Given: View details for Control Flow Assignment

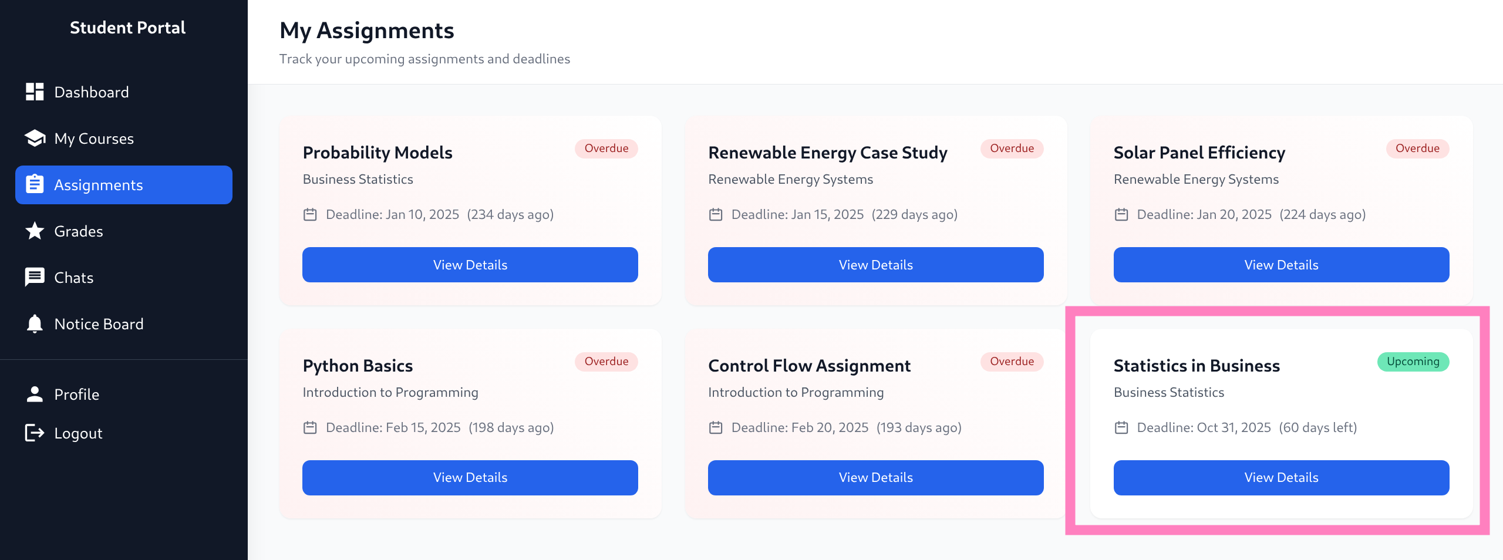Looking at the screenshot, I should tap(875, 477).
